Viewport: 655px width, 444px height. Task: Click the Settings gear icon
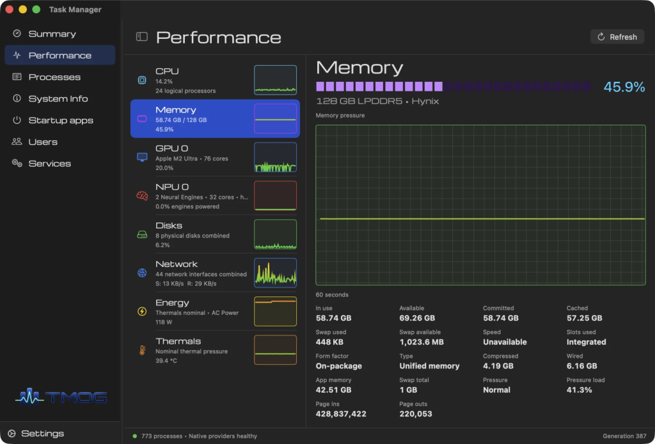12,434
